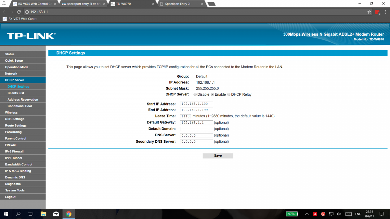Open Windows taskbar search
Viewport: 390px width, 219px height.
tap(18, 214)
